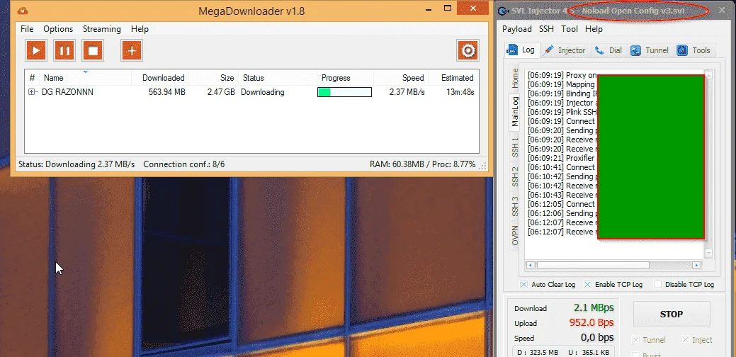Click the 952.0 Bps upload rate
736x357 pixels.
(591, 323)
